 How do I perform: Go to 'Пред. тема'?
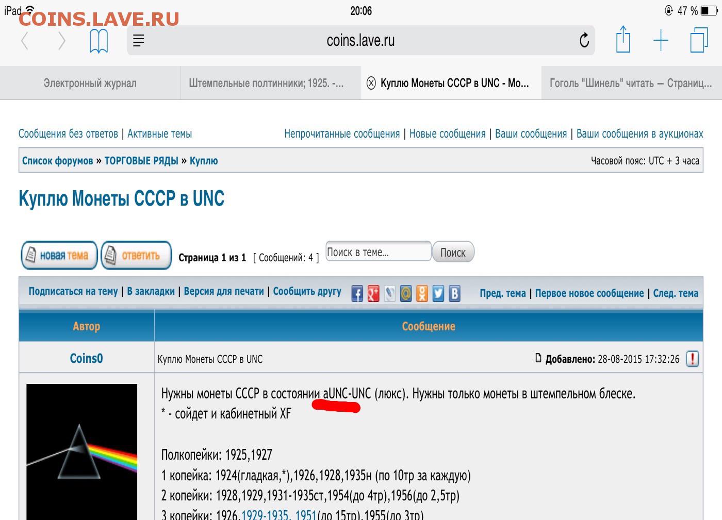click(503, 293)
